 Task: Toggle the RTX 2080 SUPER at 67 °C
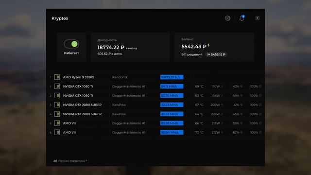click(57, 105)
